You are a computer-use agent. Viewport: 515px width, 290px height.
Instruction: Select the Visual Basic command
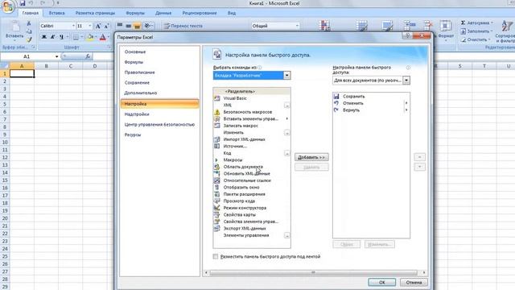252,98
